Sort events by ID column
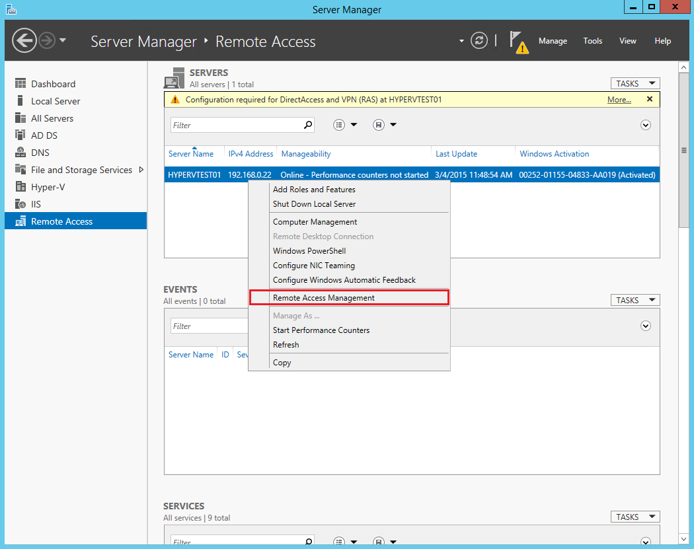Viewport: 694px width, 549px height. point(225,355)
